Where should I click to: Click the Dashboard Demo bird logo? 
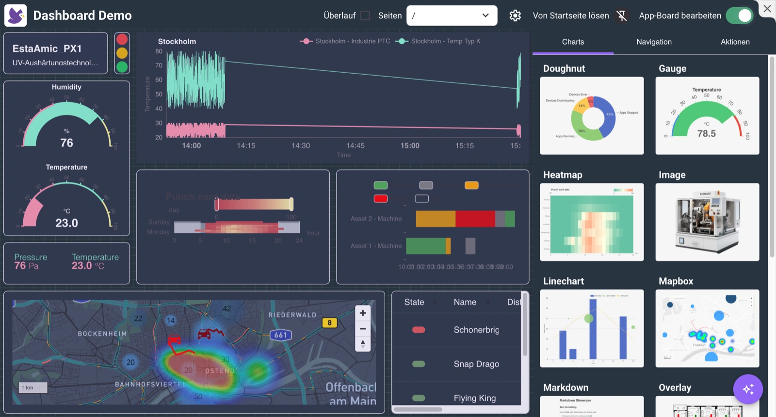tap(16, 16)
